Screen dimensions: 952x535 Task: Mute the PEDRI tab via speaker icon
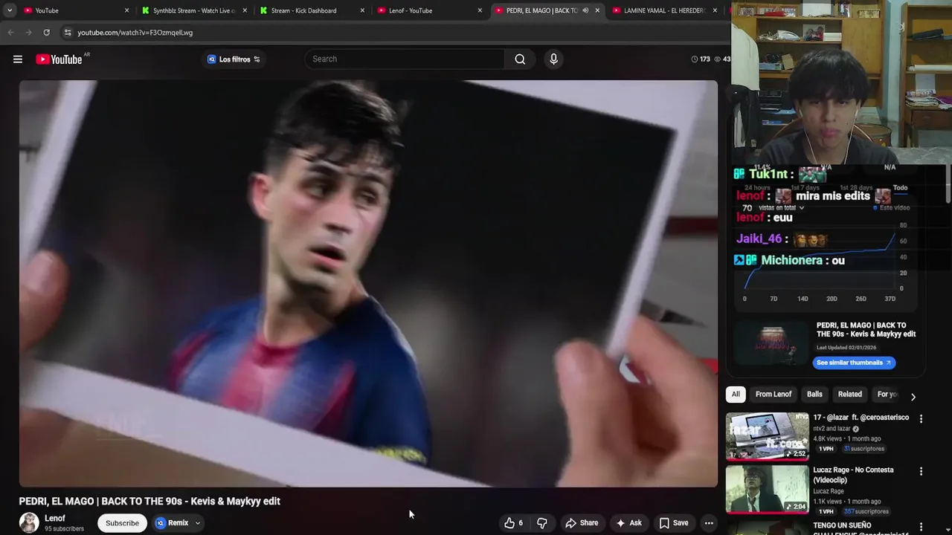pos(585,10)
